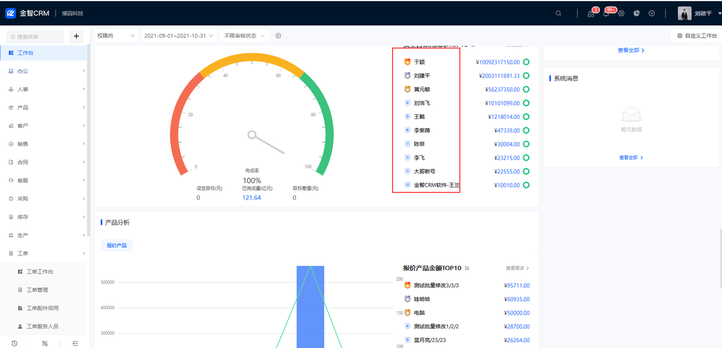Open the inbox messages with 3 badge
This screenshot has height=348, width=722.
591,14
